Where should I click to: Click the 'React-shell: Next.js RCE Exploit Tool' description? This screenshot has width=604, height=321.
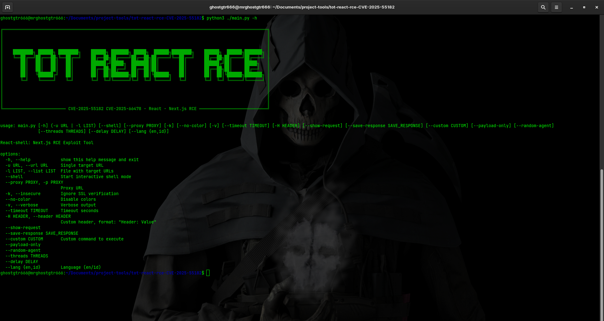click(47, 143)
